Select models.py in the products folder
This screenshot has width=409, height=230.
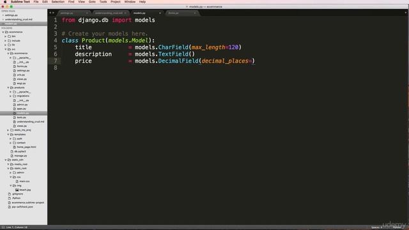coord(24,113)
